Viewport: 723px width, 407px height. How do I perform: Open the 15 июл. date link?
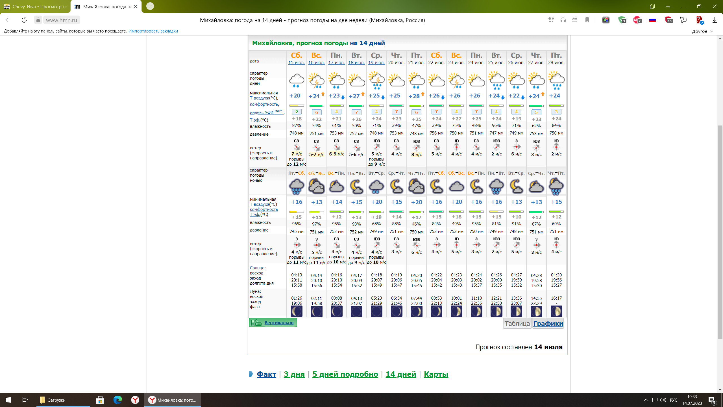click(x=297, y=62)
